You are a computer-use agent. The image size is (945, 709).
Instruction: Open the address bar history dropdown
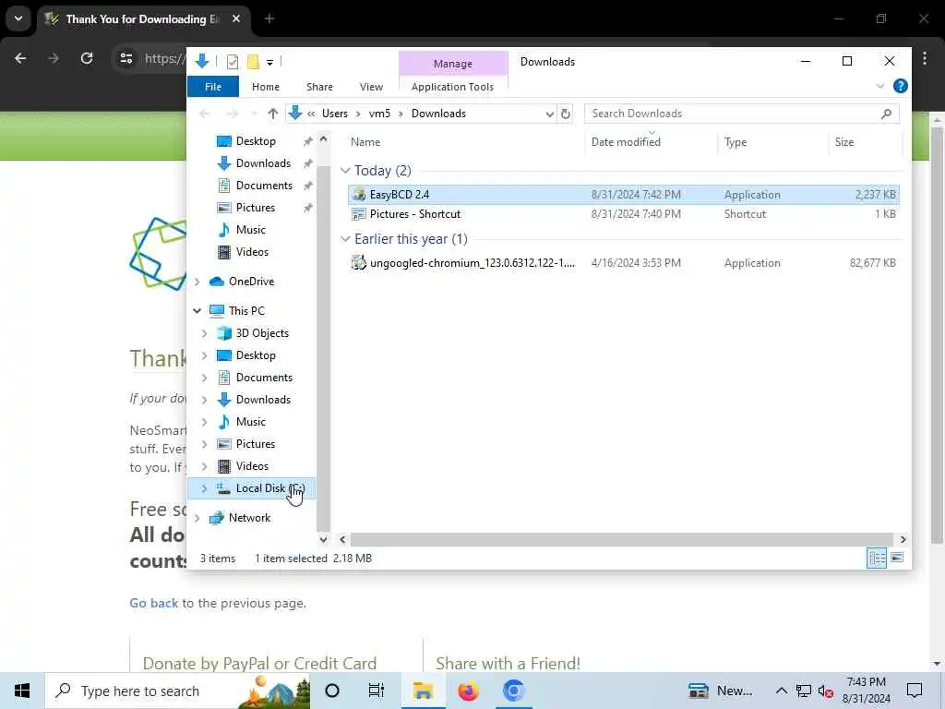pos(549,114)
